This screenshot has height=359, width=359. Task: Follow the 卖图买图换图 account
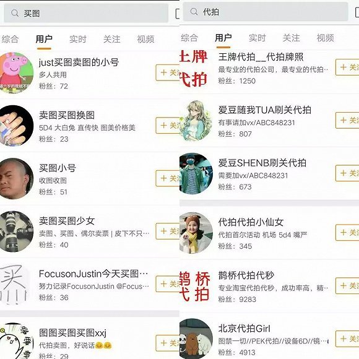point(168,125)
